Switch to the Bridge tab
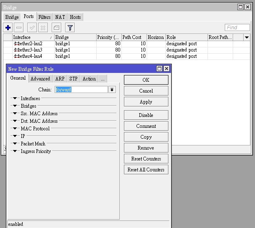Image resolution: width=255 pixels, height=228 pixels. (12, 17)
